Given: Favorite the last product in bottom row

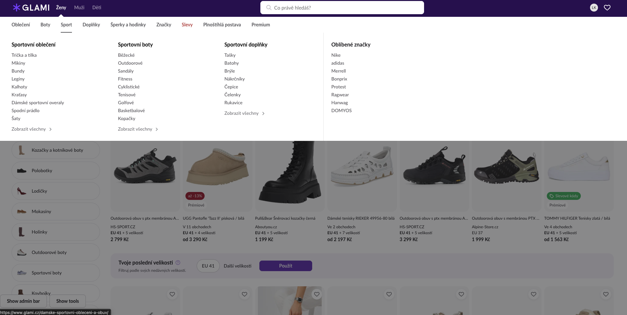Looking at the screenshot, I should coord(606,294).
